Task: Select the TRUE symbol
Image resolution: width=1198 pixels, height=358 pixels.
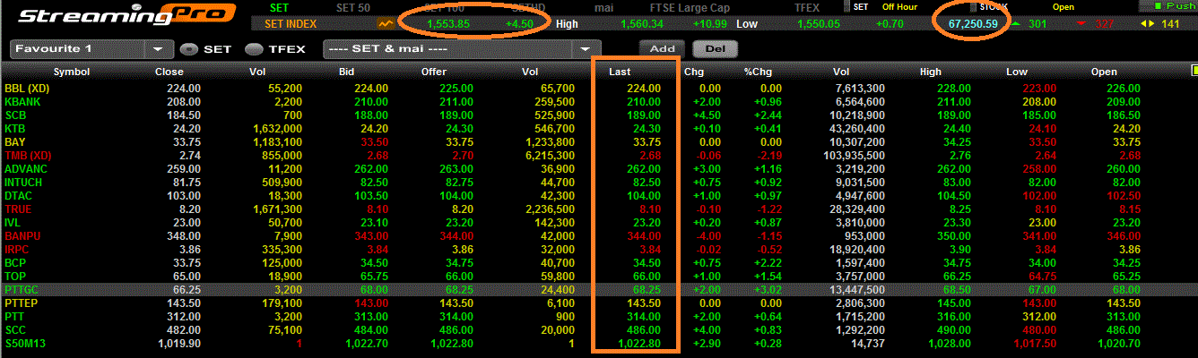Action: pyautogui.click(x=18, y=209)
